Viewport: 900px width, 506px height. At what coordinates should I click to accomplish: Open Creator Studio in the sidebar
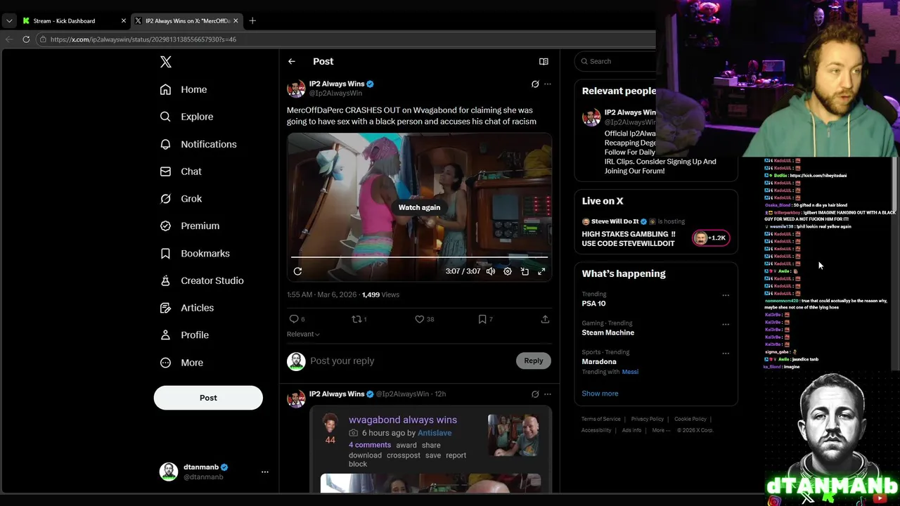coord(202,280)
